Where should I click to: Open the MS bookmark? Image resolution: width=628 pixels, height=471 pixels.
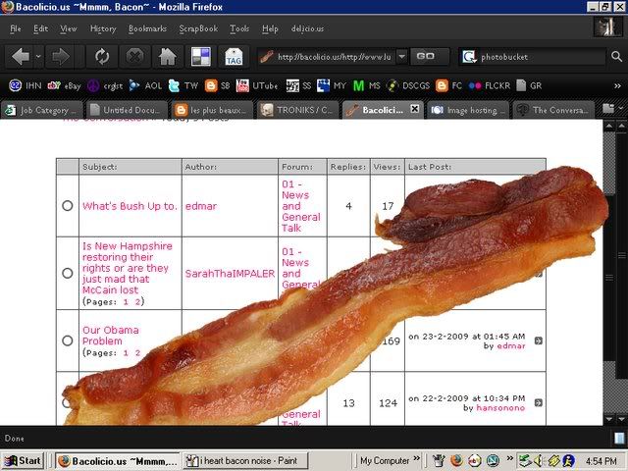click(x=366, y=85)
